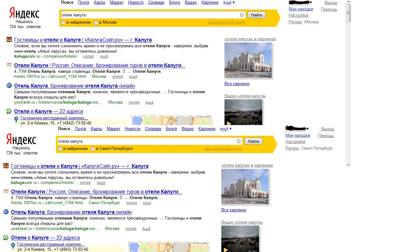
Task: Click the Яндекс logo on the Москва-region page
Action: pyautogui.click(x=25, y=14)
